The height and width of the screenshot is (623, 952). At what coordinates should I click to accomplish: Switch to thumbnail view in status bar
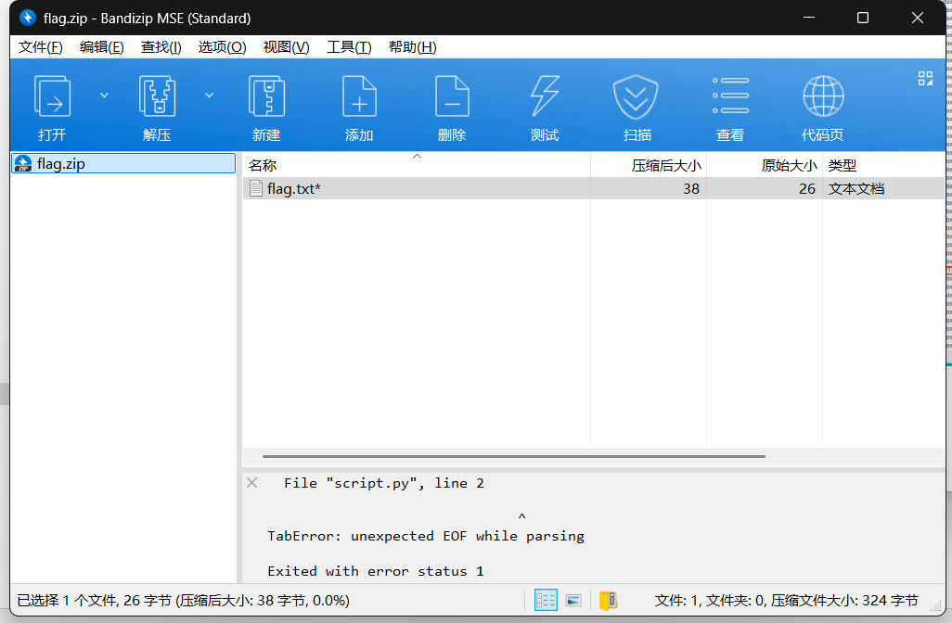click(573, 601)
